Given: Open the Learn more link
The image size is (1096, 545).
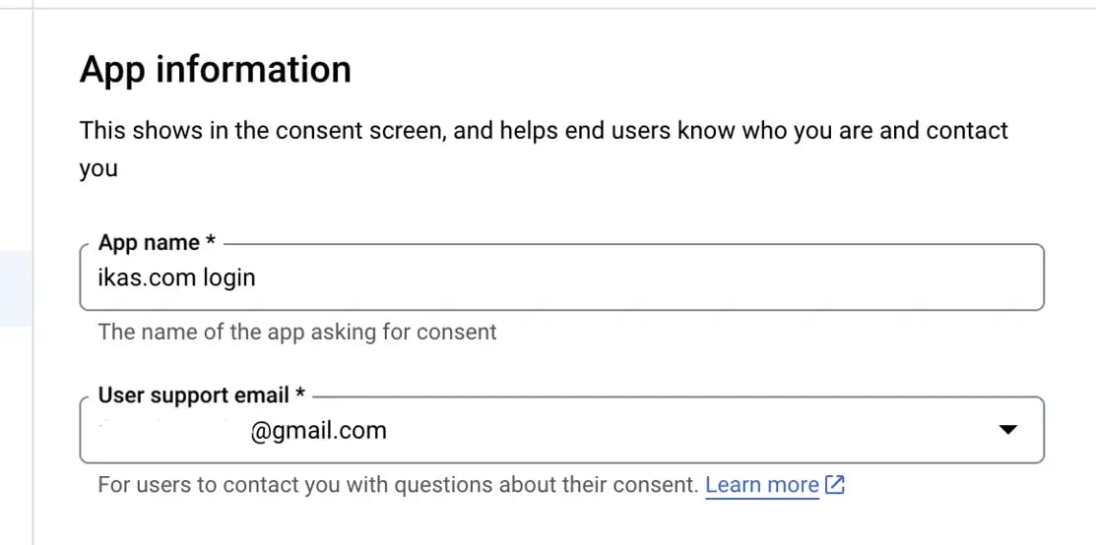Looking at the screenshot, I should pyautogui.click(x=762, y=484).
